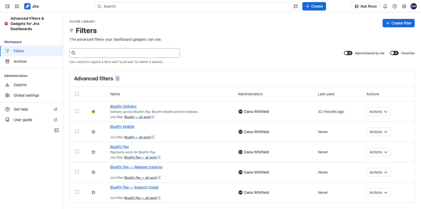Open external link icon in Release tracking row
This screenshot has width=421, height=209.
click(x=159, y=177)
